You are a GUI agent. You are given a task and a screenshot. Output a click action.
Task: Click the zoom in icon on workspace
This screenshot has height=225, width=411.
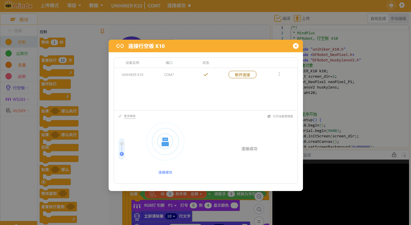(259, 196)
